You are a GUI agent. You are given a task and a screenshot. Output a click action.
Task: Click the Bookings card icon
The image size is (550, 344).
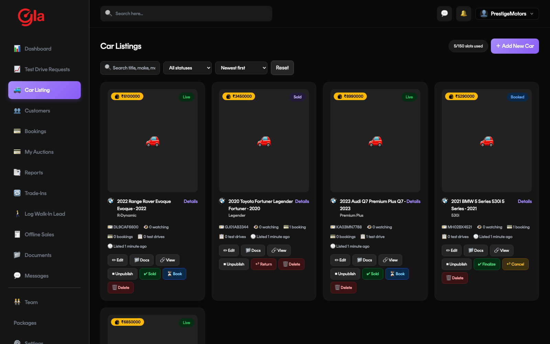click(x=17, y=131)
